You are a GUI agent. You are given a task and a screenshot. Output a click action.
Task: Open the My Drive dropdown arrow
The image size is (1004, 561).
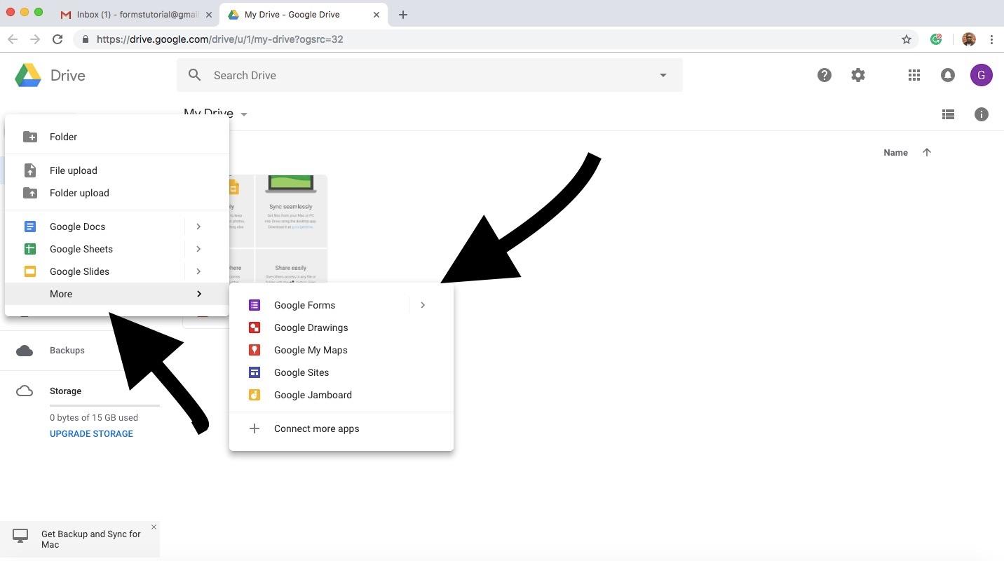pos(244,114)
